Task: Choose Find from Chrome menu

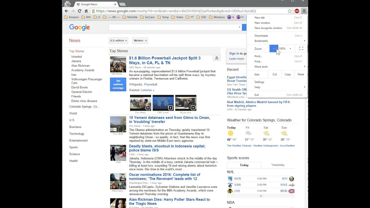Action: point(277,62)
